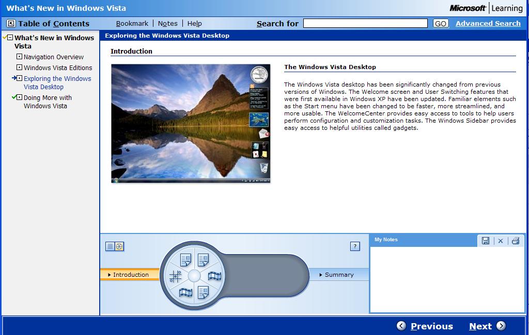Click the Introduction heading above the image
529x335 pixels.
(131, 51)
